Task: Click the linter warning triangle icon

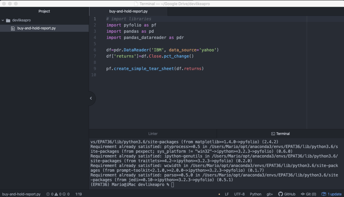Action: 56,194
